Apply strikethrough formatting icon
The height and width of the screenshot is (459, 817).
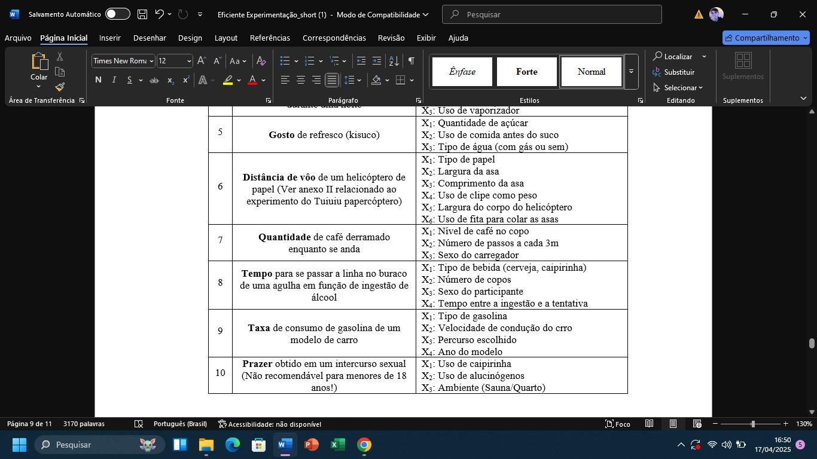154,80
